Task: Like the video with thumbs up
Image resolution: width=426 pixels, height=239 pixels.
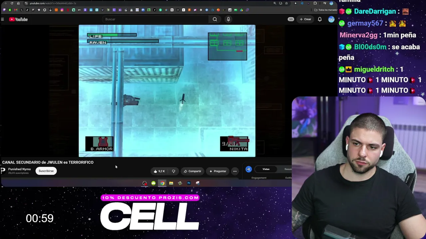Action: (159, 171)
